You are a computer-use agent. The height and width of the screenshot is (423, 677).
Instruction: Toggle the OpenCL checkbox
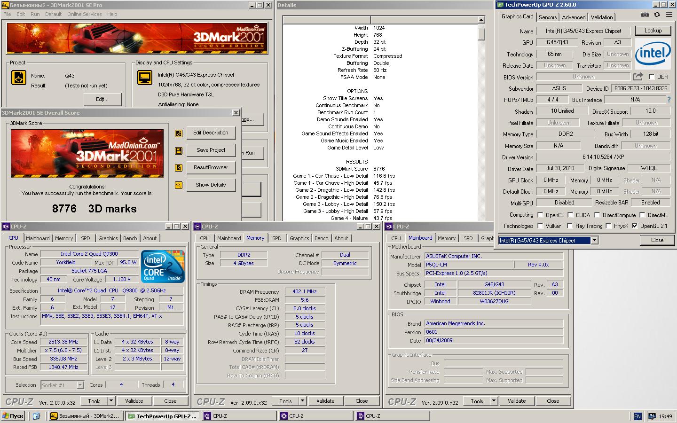tap(540, 215)
